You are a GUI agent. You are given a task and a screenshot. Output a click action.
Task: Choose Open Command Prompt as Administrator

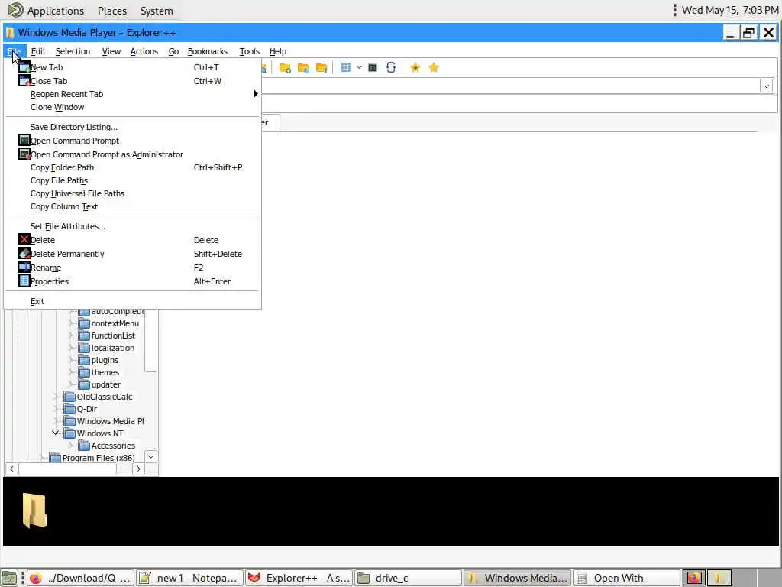pyautogui.click(x=132, y=154)
